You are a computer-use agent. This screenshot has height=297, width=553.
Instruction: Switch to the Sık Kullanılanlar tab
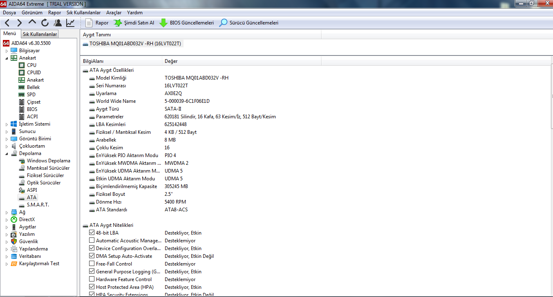(40, 34)
